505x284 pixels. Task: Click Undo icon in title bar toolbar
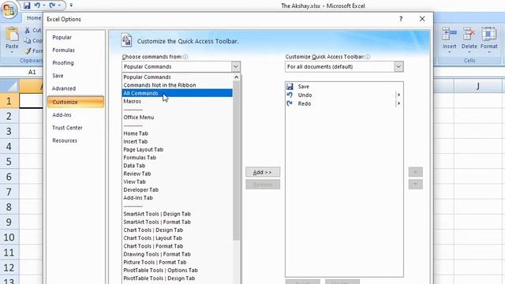click(x=37, y=6)
